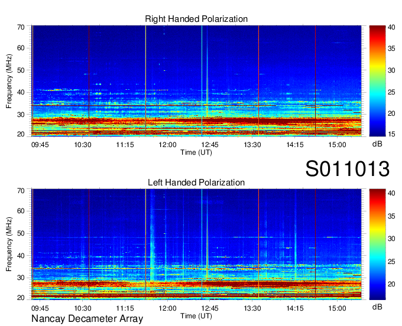Click "Time (UT)" label under left-handed plot

[x=196, y=316]
